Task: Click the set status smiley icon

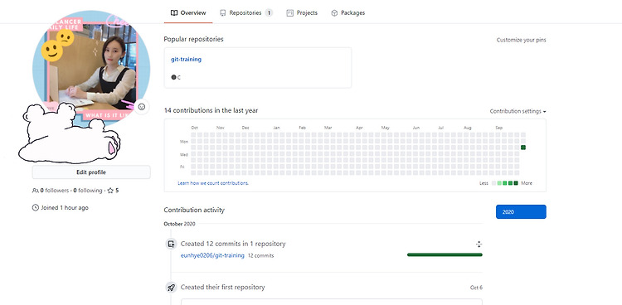Action: click(x=142, y=107)
